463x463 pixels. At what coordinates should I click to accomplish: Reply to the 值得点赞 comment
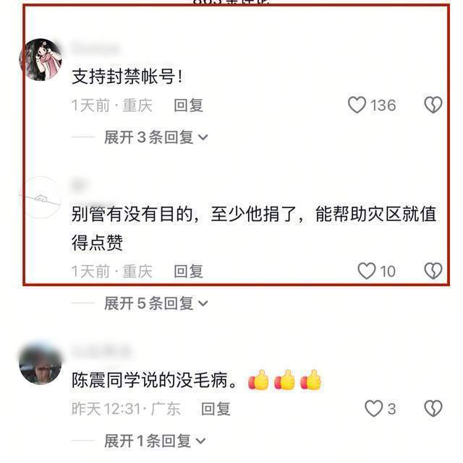tap(188, 271)
